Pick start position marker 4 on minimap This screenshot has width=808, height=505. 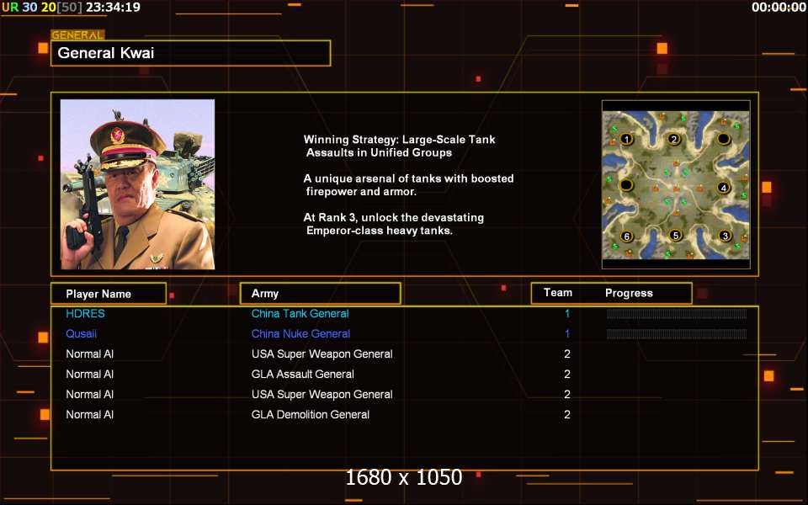click(724, 188)
